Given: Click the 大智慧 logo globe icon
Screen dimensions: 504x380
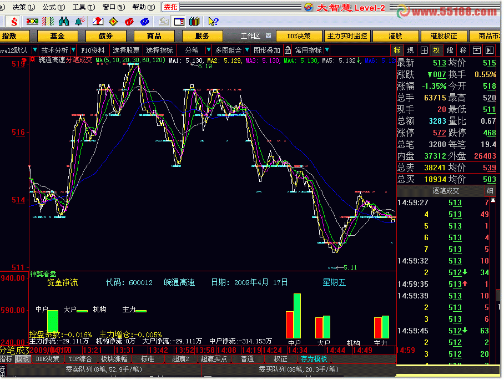Looking at the screenshot, I should [309, 7].
